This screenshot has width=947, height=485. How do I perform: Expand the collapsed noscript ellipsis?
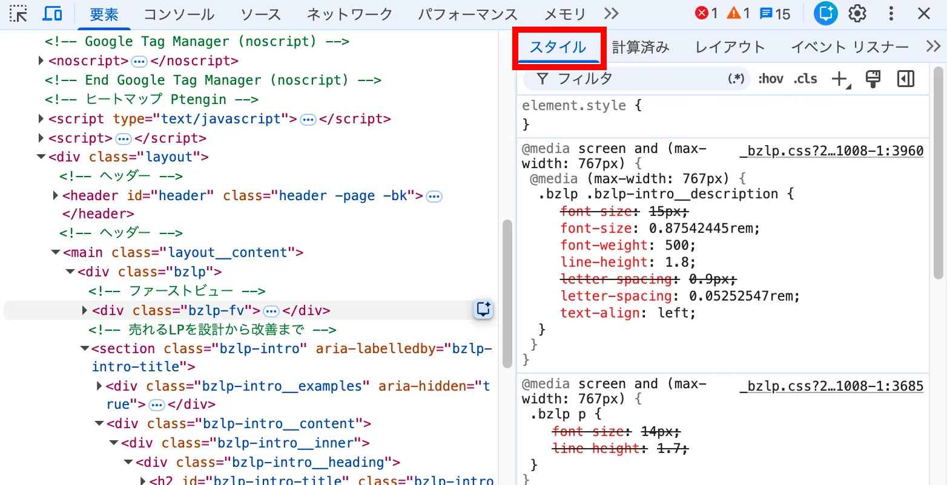click(139, 61)
